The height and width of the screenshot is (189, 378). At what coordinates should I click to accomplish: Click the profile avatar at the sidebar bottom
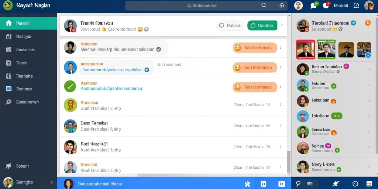click(8, 182)
